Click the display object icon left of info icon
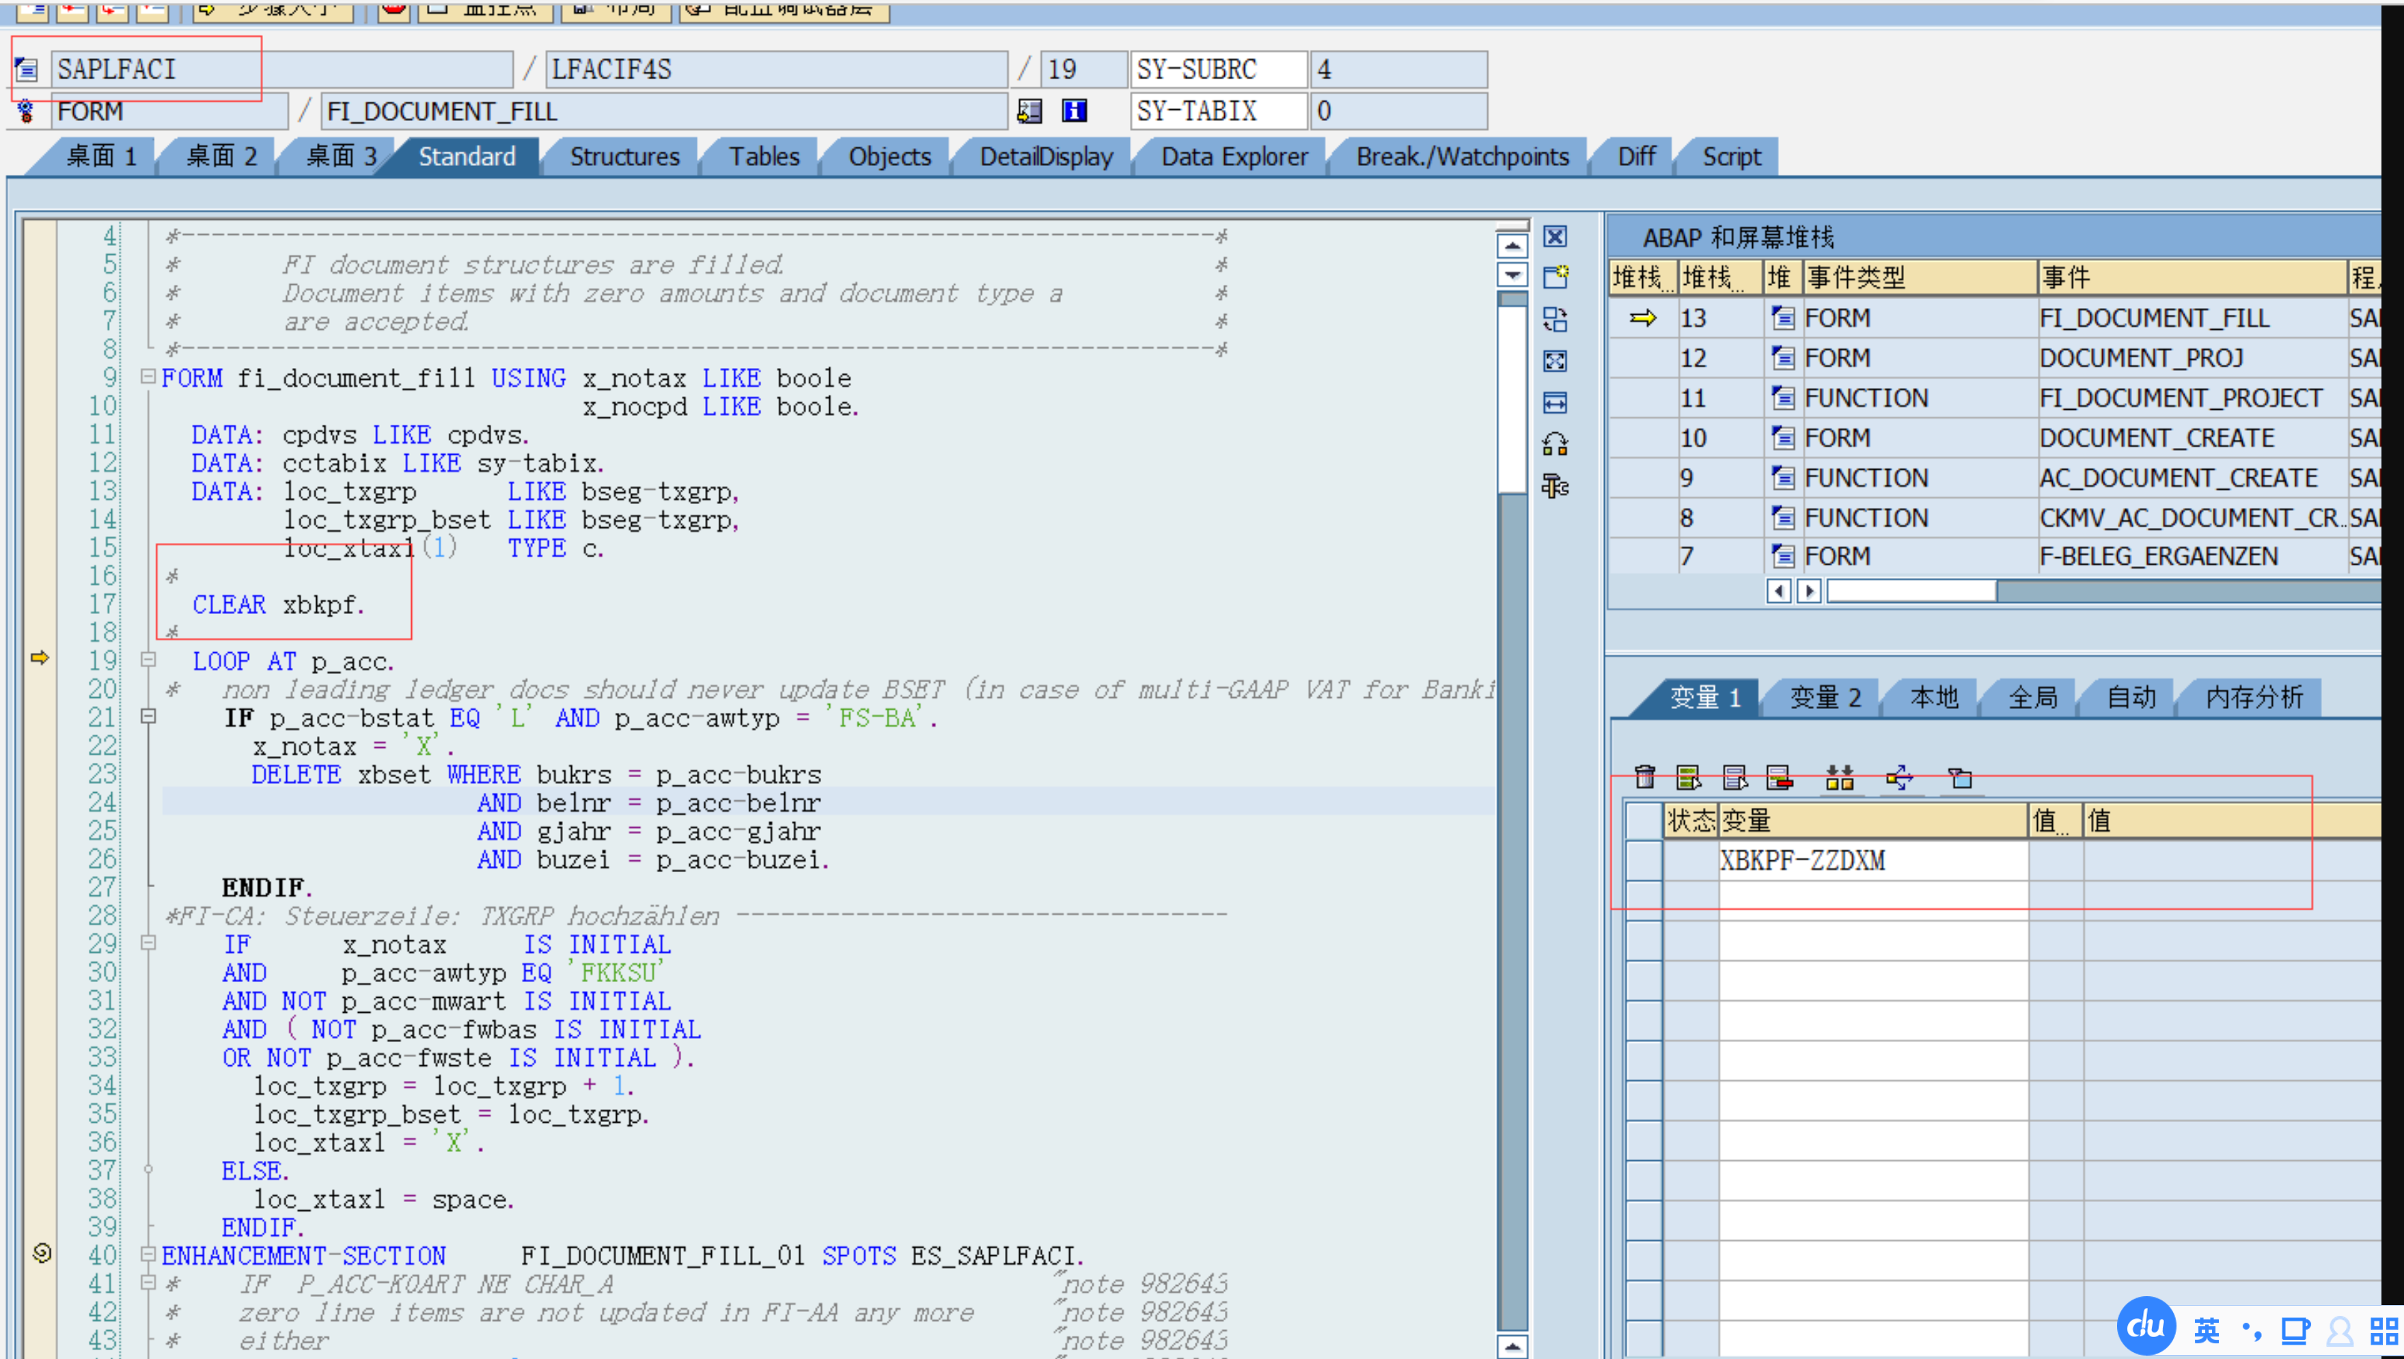This screenshot has height=1359, width=2404. [1030, 111]
